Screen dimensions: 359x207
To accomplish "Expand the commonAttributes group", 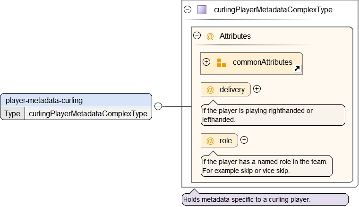I will tap(206, 62).
